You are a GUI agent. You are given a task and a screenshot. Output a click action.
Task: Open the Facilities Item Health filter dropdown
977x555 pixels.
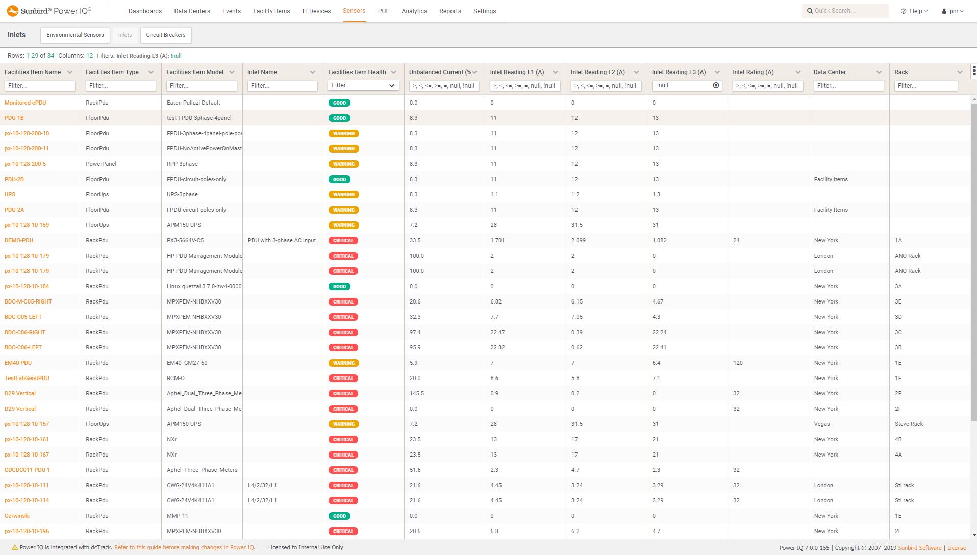[x=391, y=85]
